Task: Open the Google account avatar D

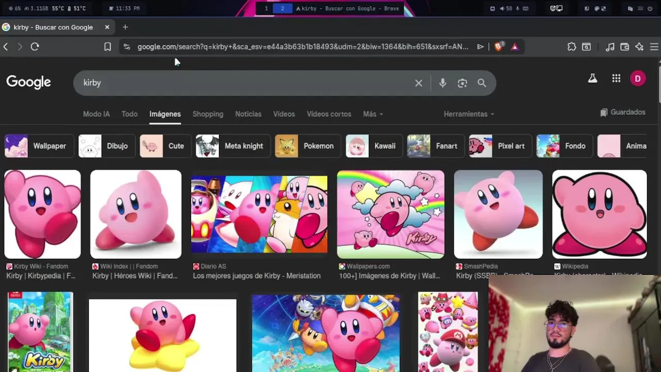Action: pos(638,79)
